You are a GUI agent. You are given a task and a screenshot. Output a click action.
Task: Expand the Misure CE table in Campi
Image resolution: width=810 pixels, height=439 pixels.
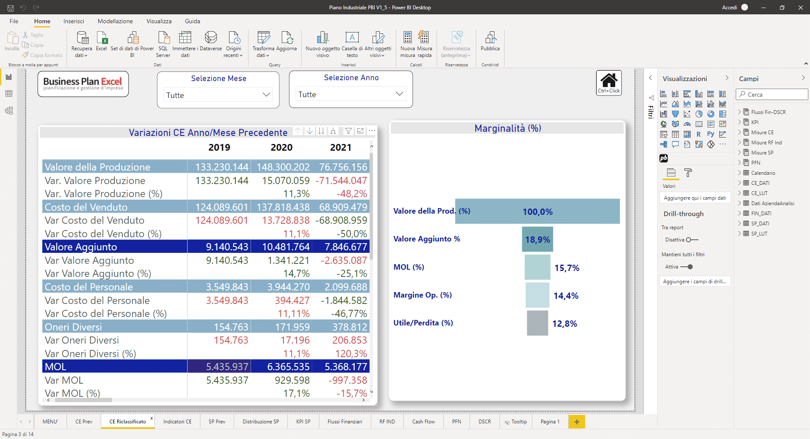click(740, 132)
